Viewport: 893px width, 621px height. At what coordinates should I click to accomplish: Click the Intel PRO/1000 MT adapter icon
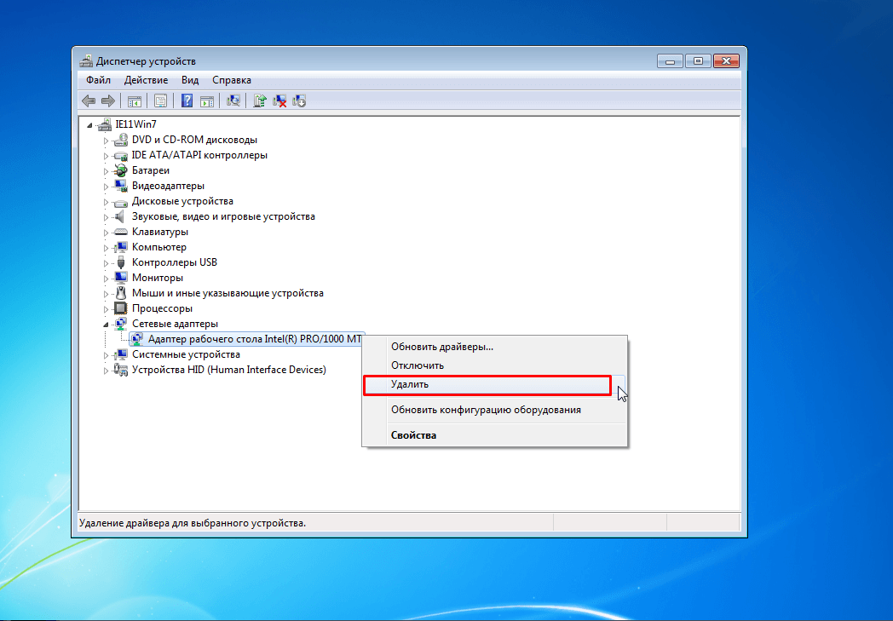point(136,339)
